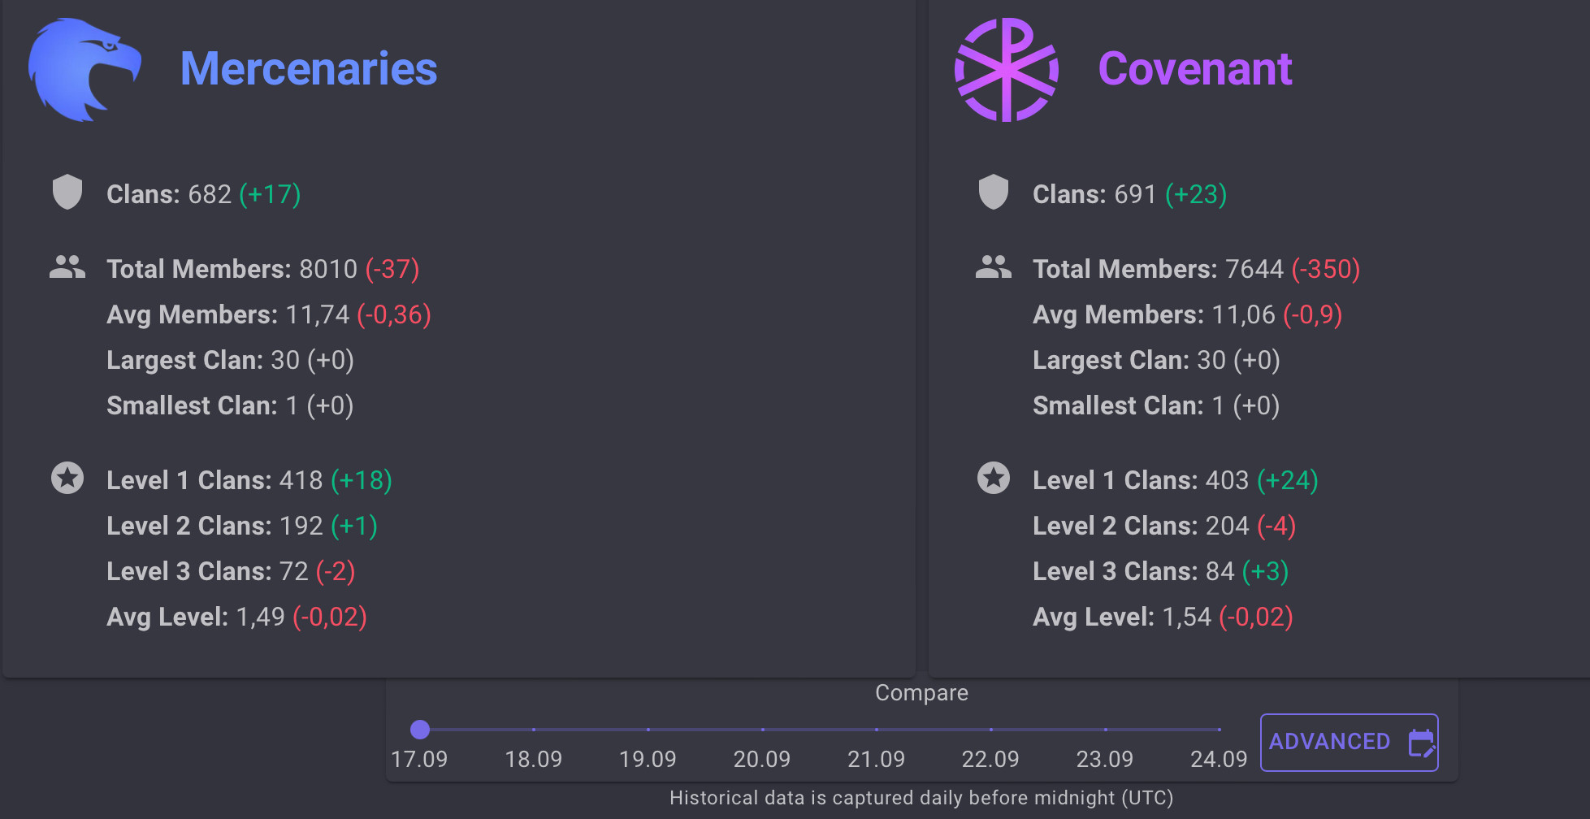Click shield icon beside Mercenaries Clans
Image resolution: width=1590 pixels, height=819 pixels.
coord(67,193)
